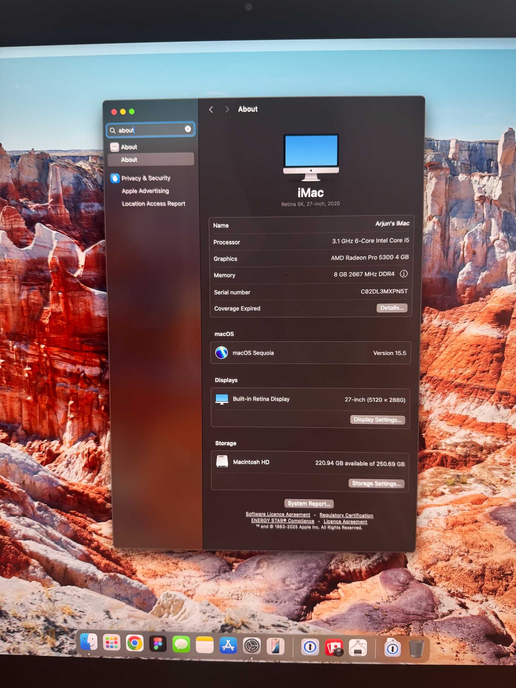Screen dimensions: 516x688
Task: Click 27-inch (5120 × 2880) resolution text
Action: point(375,400)
